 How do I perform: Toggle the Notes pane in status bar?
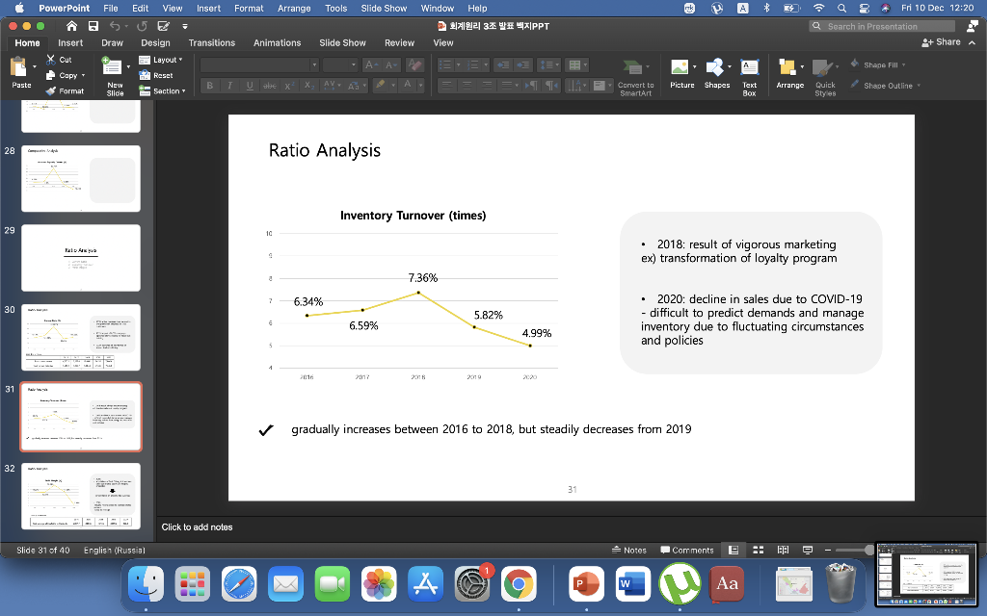628,550
